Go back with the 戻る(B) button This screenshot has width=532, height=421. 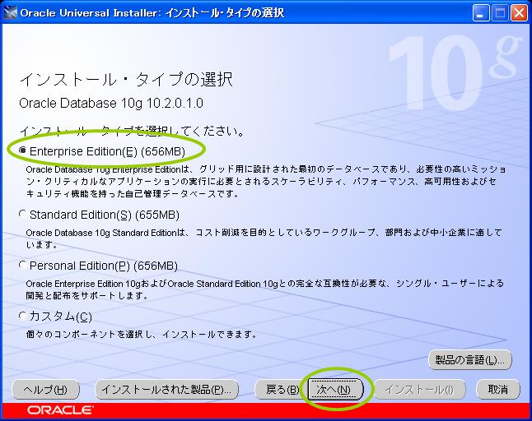pos(280,390)
